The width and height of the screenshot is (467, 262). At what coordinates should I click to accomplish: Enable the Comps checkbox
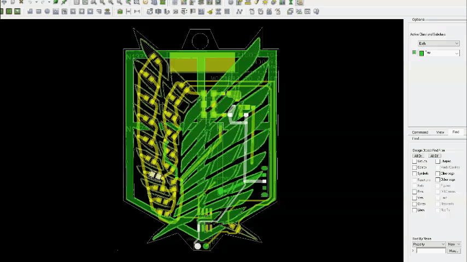(x=415, y=168)
